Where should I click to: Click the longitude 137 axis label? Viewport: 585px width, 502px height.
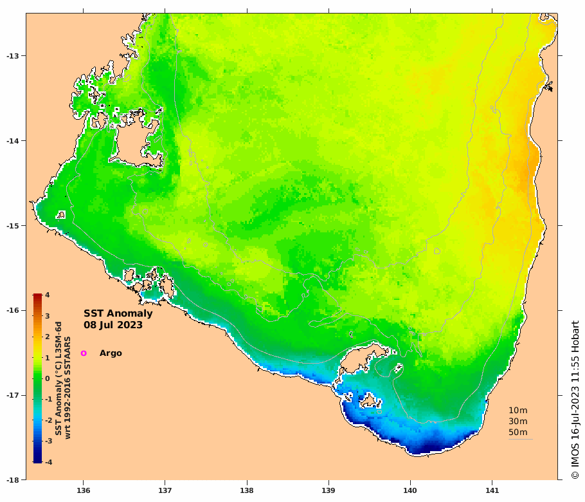pyautogui.click(x=165, y=490)
